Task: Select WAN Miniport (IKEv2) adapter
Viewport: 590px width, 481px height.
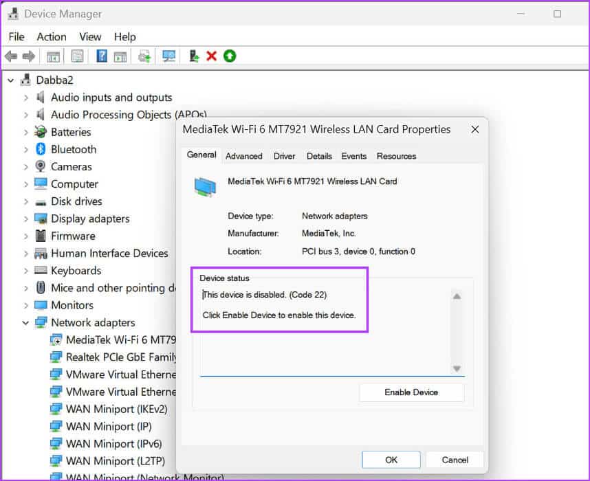Action: (117, 409)
